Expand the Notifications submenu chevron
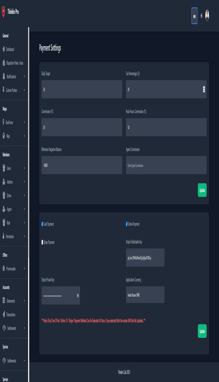This screenshot has width=219, height=382. (x=24, y=76)
